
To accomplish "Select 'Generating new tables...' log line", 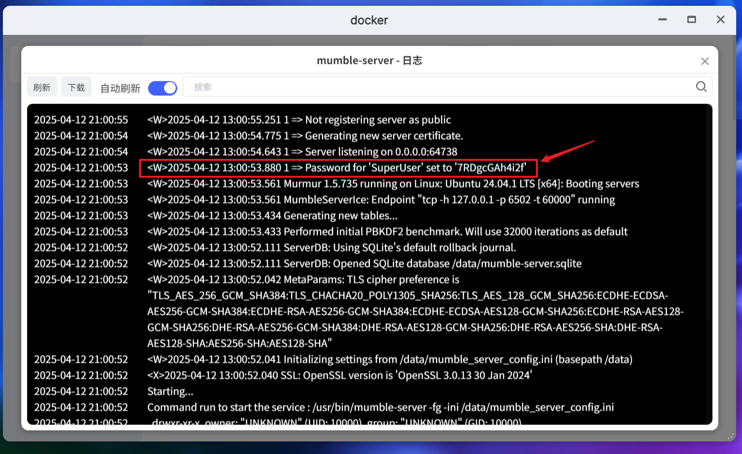I will click(x=273, y=215).
